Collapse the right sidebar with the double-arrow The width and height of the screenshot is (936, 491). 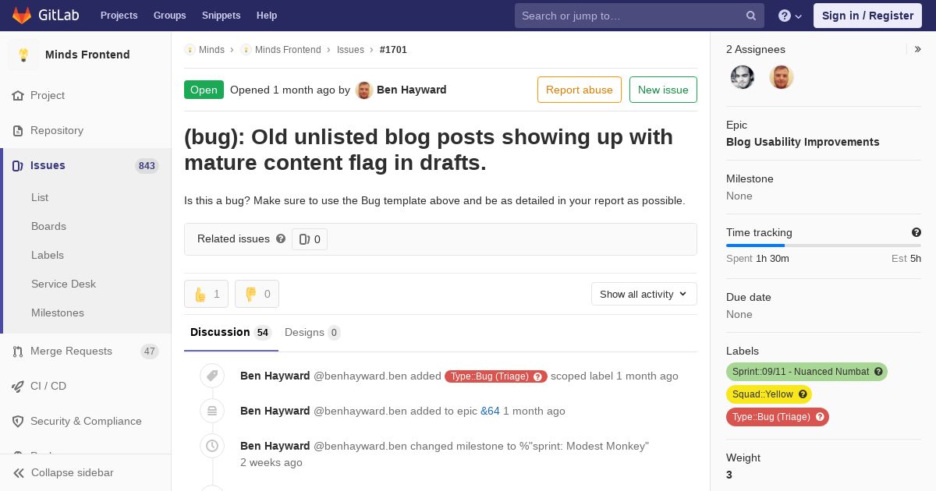(918, 49)
